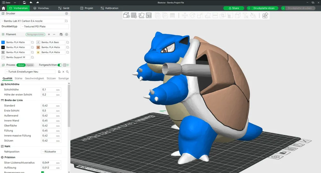Collapse the Schichthöhe section

10,84
